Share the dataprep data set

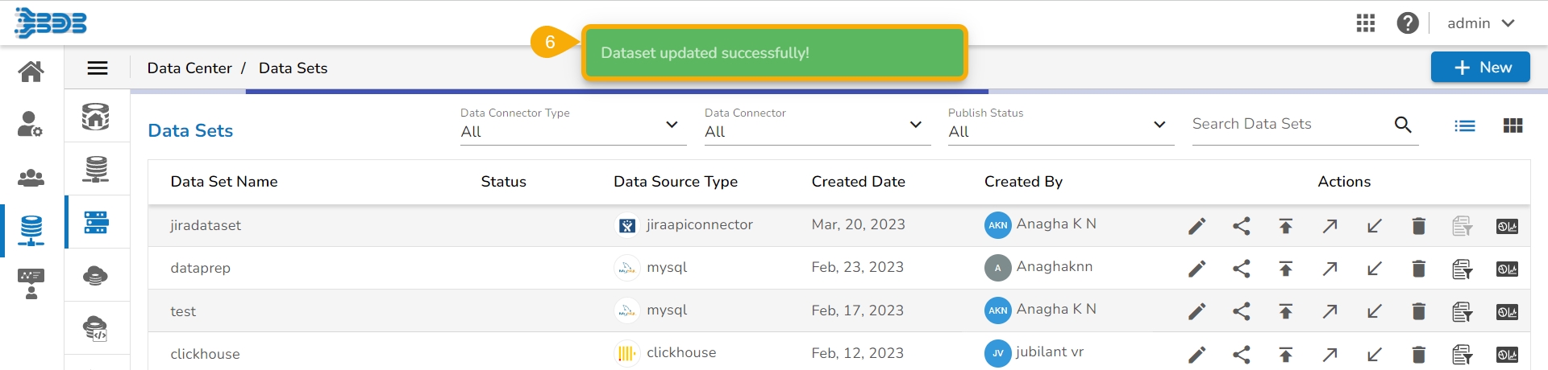click(1242, 269)
